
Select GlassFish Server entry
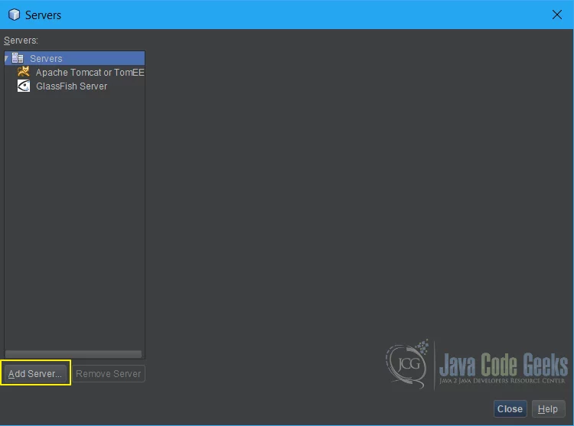click(72, 86)
